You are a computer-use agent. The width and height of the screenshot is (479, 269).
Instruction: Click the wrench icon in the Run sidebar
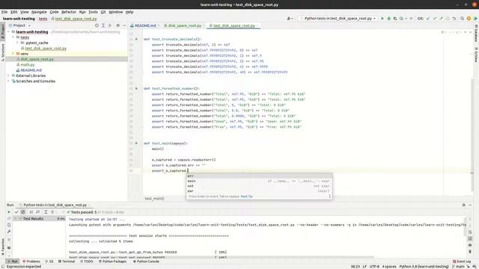point(9,232)
